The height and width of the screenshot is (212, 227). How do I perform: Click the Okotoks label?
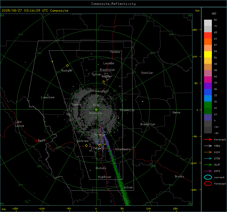click(x=101, y=168)
